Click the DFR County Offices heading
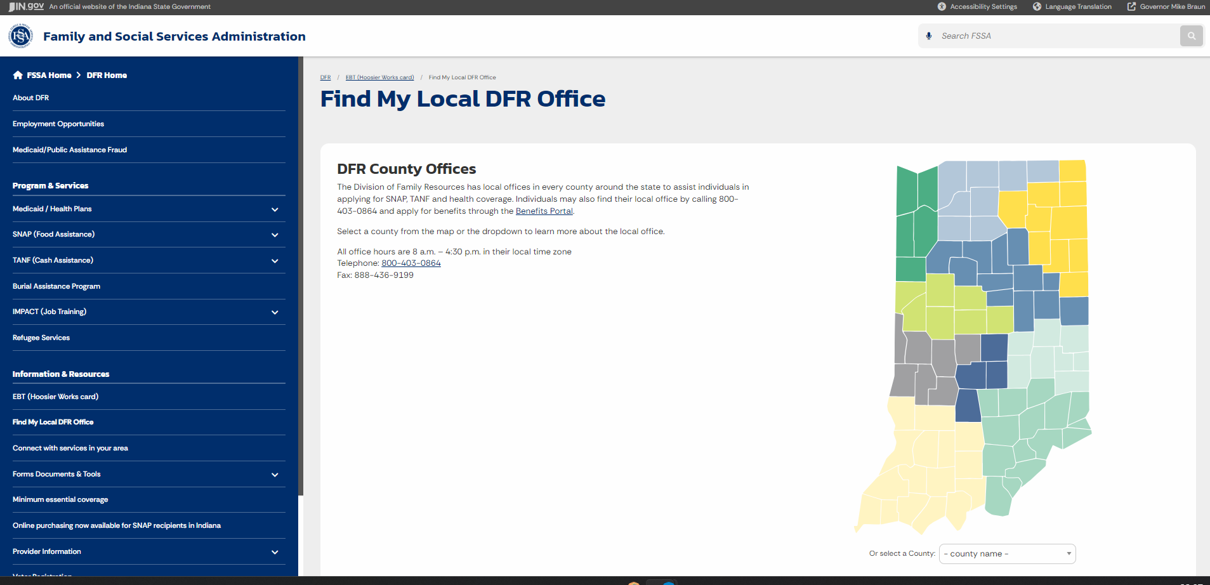The height and width of the screenshot is (585, 1210). coord(406,169)
